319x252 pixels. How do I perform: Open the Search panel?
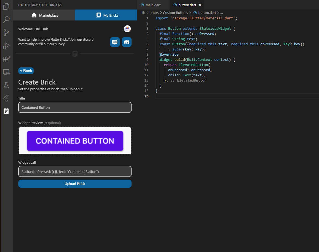(6, 20)
